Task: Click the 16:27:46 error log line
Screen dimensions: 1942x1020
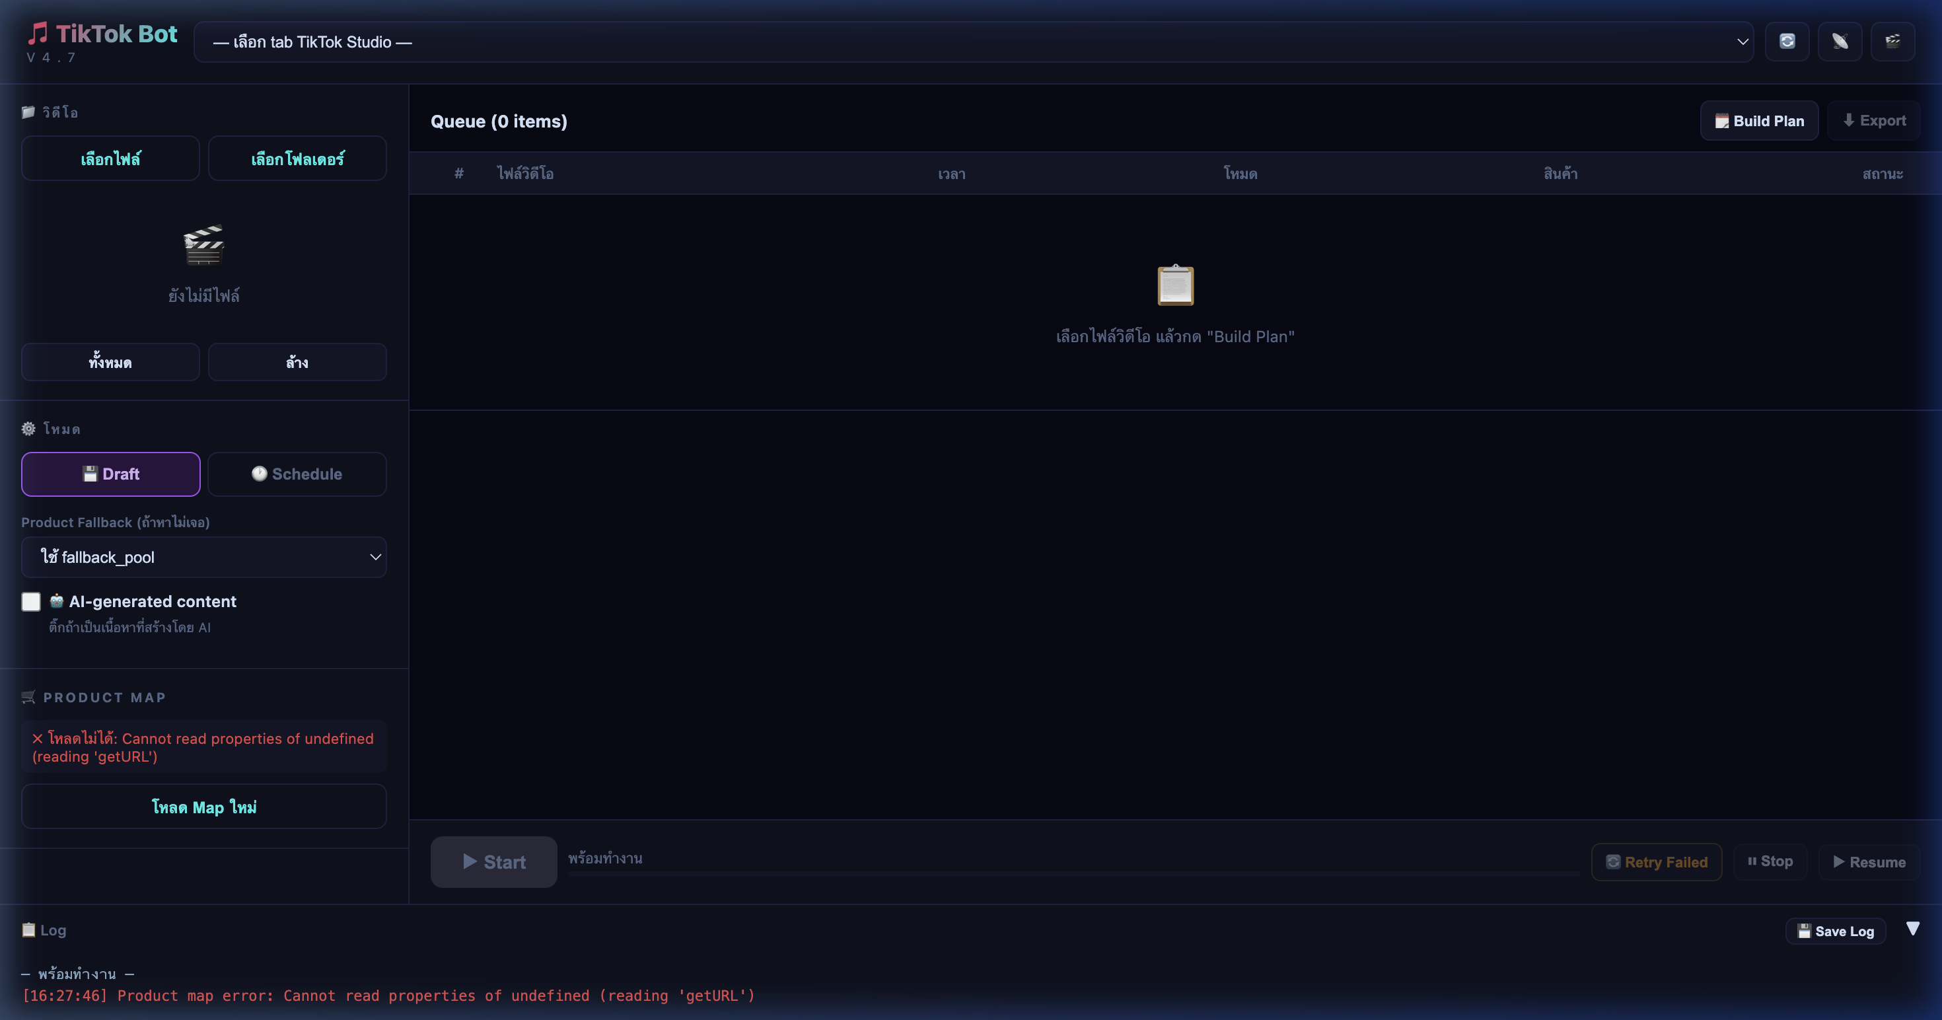Action: pyautogui.click(x=388, y=995)
